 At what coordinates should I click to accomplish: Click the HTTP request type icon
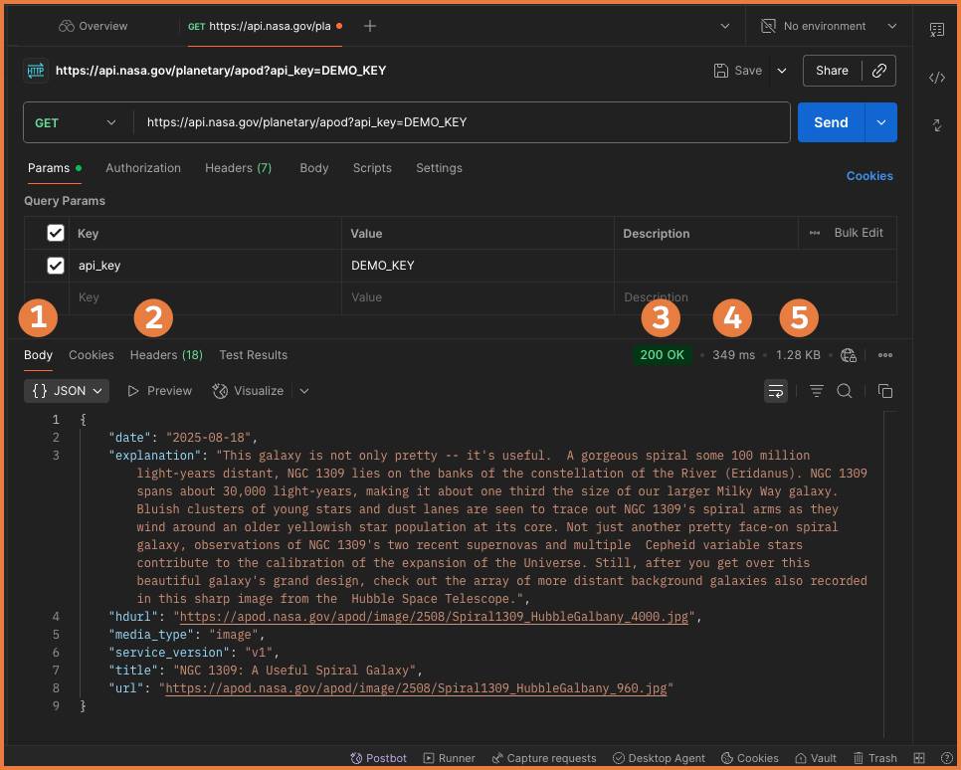[36, 71]
